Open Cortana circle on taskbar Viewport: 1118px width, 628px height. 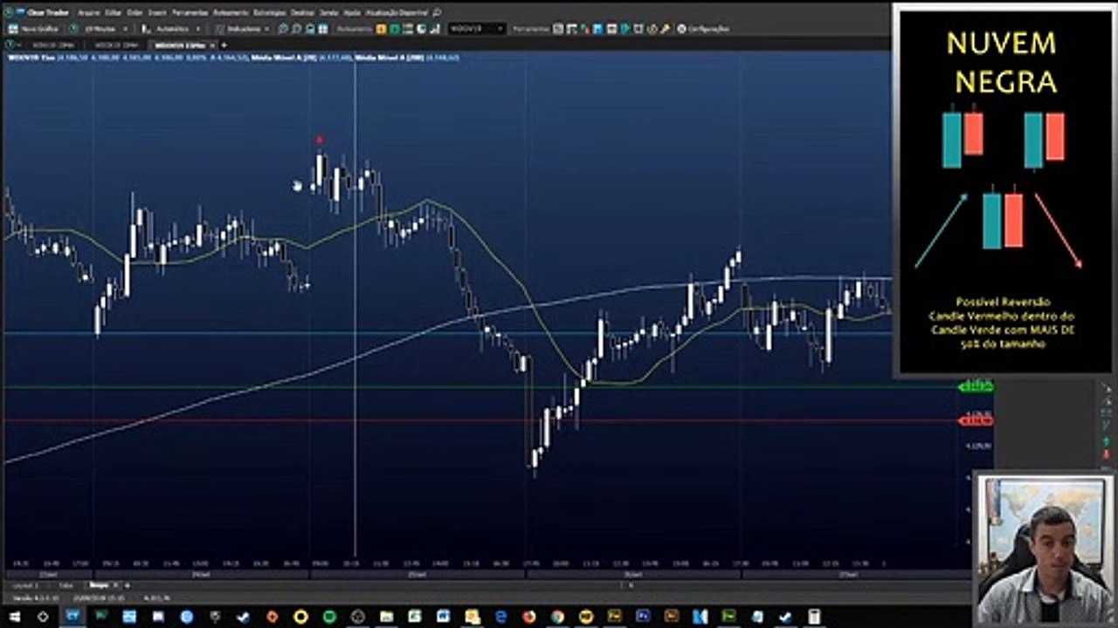click(43, 616)
